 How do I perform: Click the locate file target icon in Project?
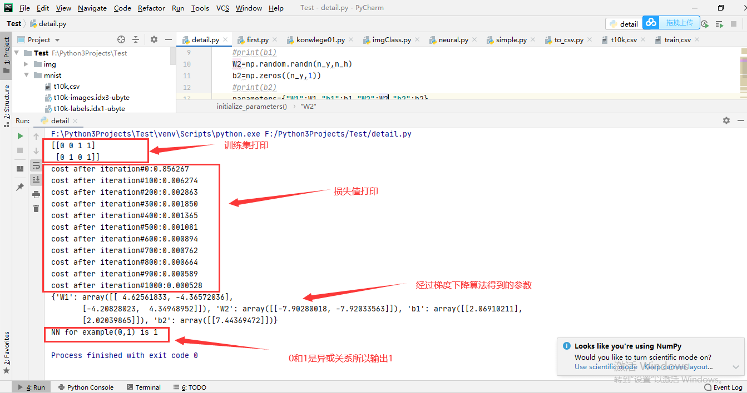click(x=121, y=39)
